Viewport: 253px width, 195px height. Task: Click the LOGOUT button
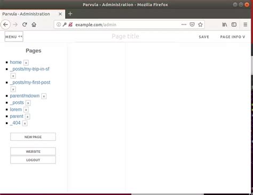(x=33, y=160)
